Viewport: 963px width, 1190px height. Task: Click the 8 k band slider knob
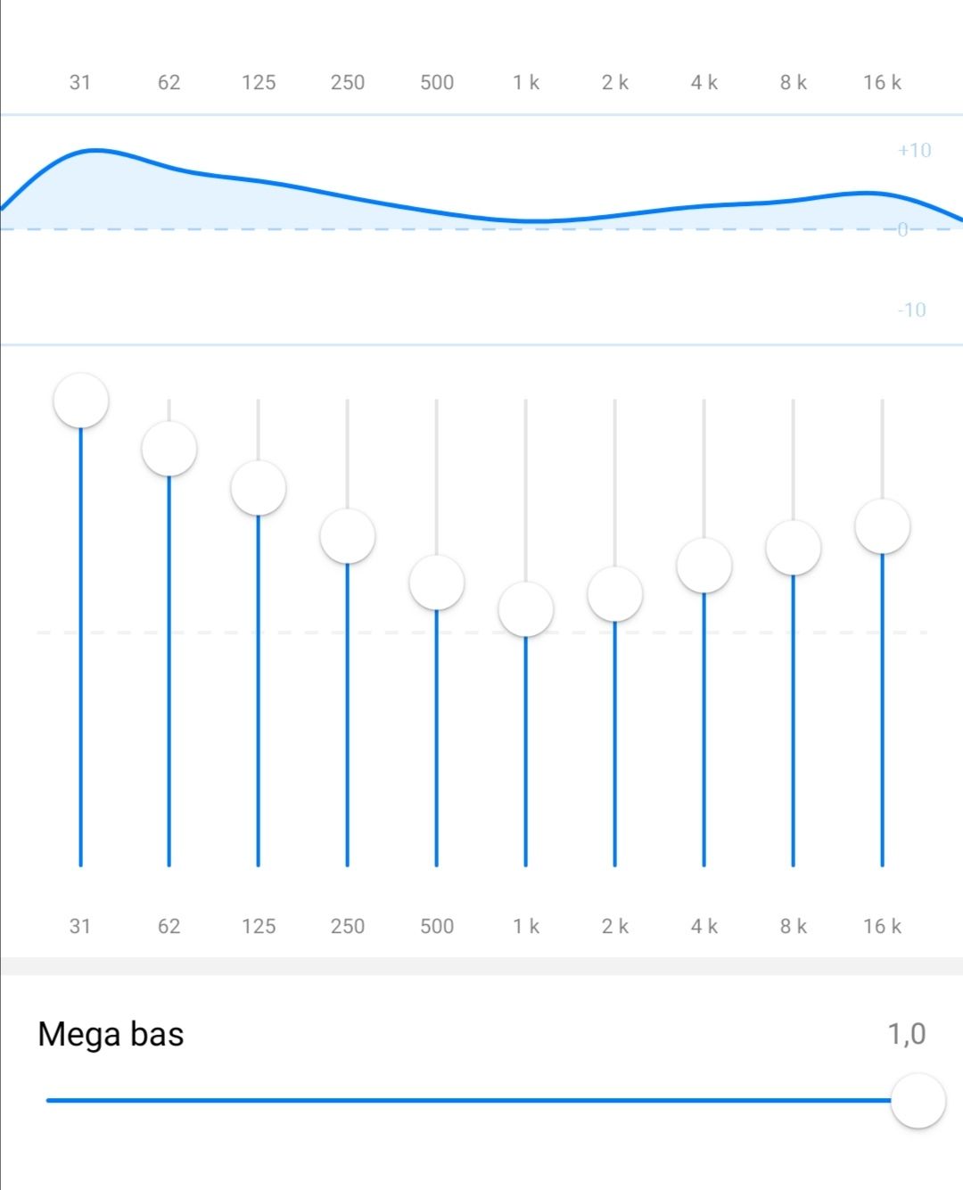point(794,548)
